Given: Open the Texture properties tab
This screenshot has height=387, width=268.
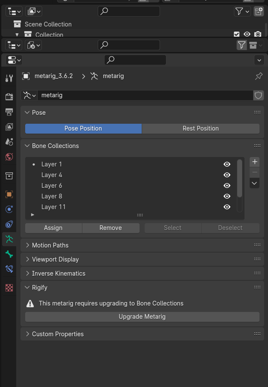Looking at the screenshot, I should 9,288.
